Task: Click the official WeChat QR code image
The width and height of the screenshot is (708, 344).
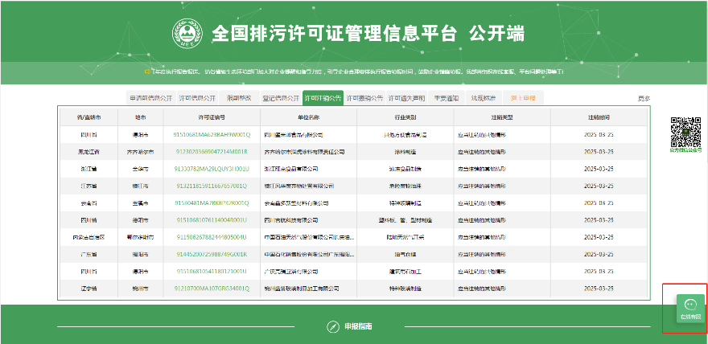Action: click(x=685, y=132)
